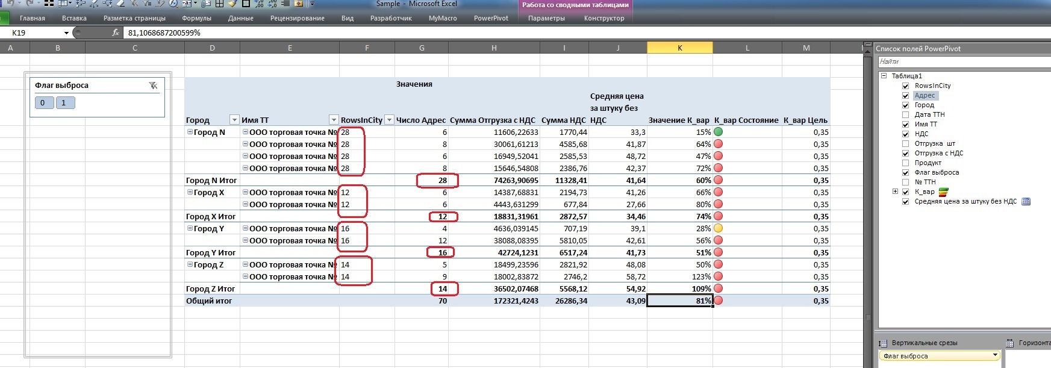Click the horizontal slicers icon in field list
Screen dimensions: 1051x368
click(x=1010, y=343)
